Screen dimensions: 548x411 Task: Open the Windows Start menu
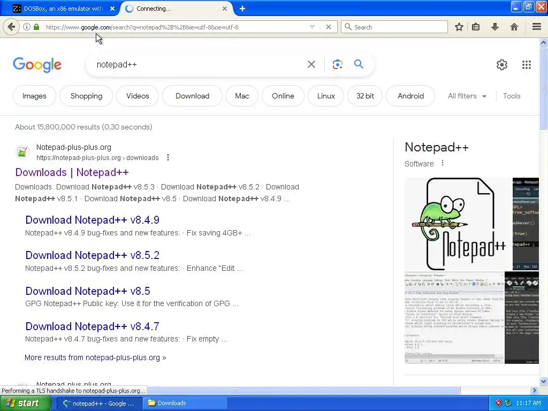point(26,403)
